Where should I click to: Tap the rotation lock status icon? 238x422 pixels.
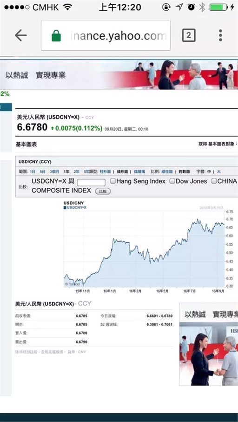[166, 7]
